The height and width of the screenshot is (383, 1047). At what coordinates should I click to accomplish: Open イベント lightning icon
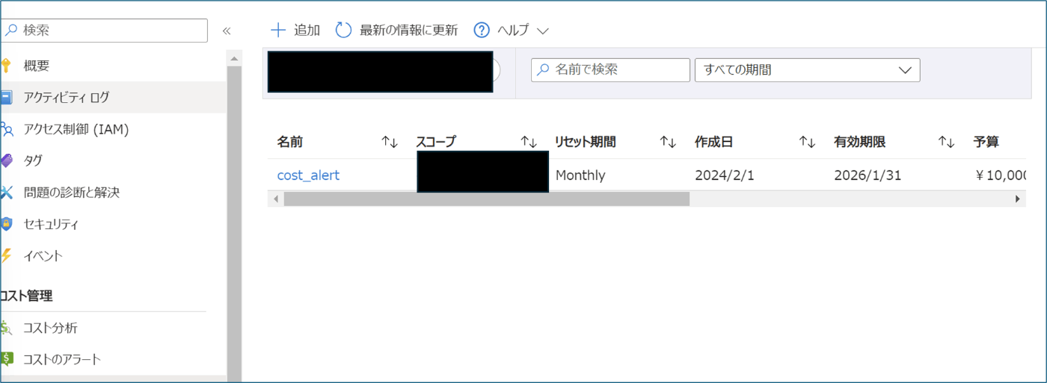click(x=6, y=255)
